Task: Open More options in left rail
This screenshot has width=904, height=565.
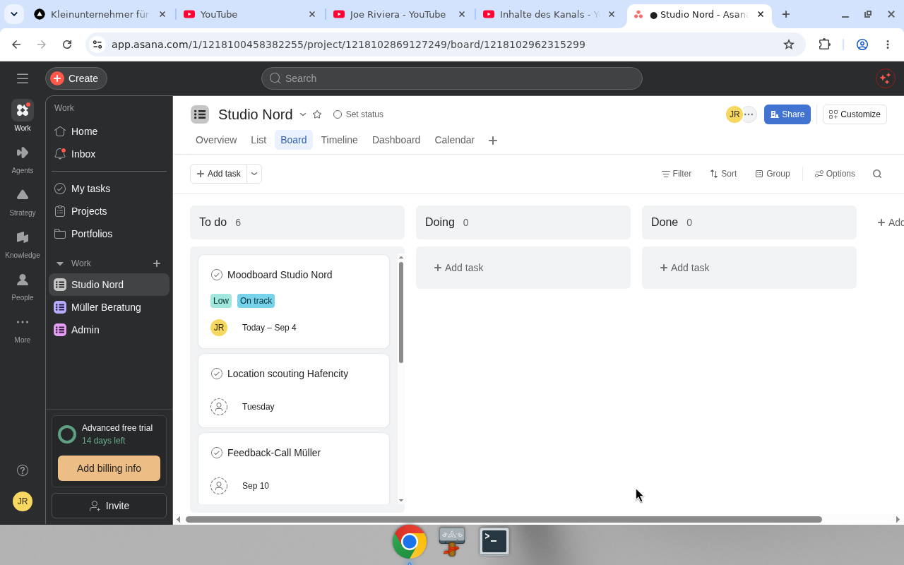Action: [23, 328]
